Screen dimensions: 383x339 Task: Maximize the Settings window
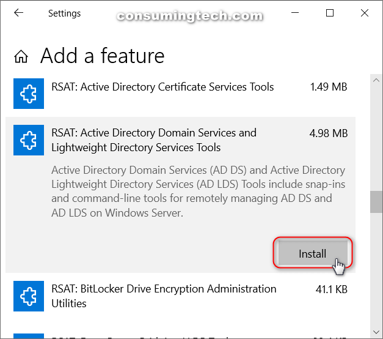coord(330,13)
